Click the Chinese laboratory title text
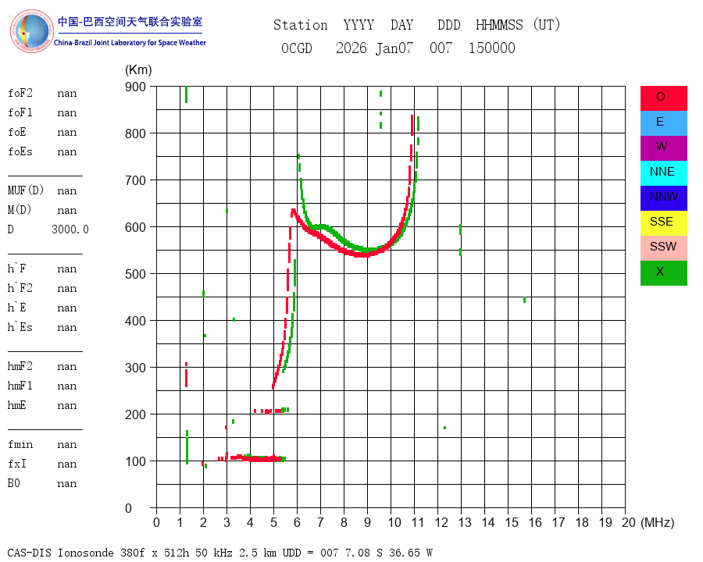The height and width of the screenshot is (562, 703). pos(130,22)
